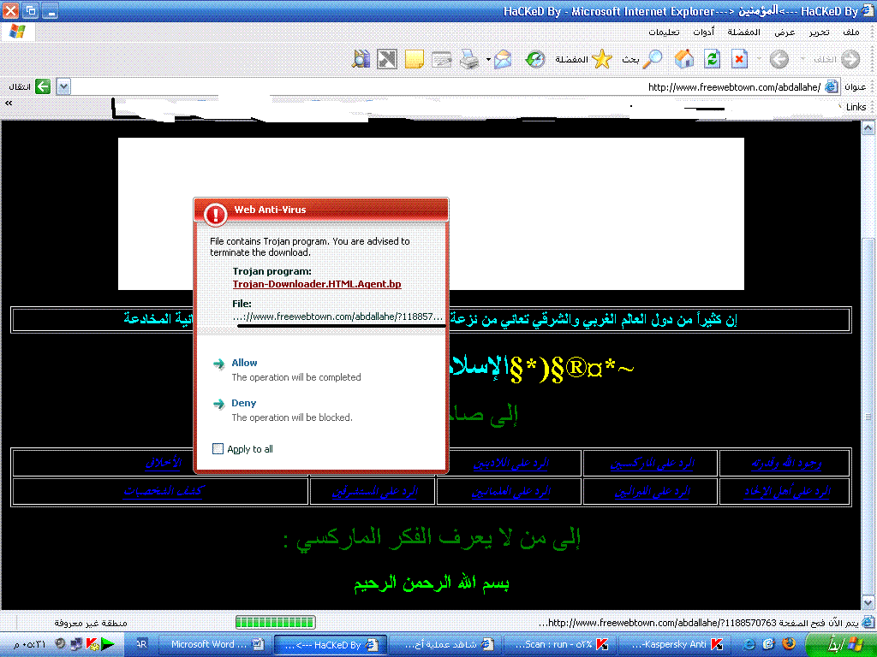The image size is (877, 657).
Task: Click the Mail envelope toolbar icon
Action: pos(502,59)
